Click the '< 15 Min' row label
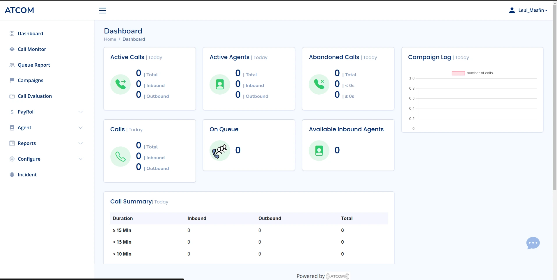 point(122,242)
